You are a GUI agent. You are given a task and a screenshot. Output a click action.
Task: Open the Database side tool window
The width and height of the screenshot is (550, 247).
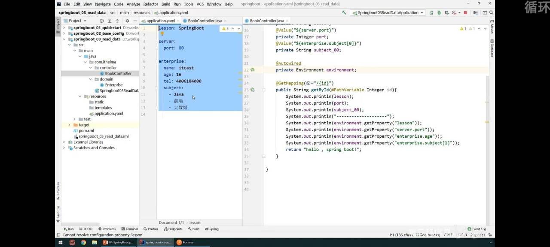pos(492,48)
